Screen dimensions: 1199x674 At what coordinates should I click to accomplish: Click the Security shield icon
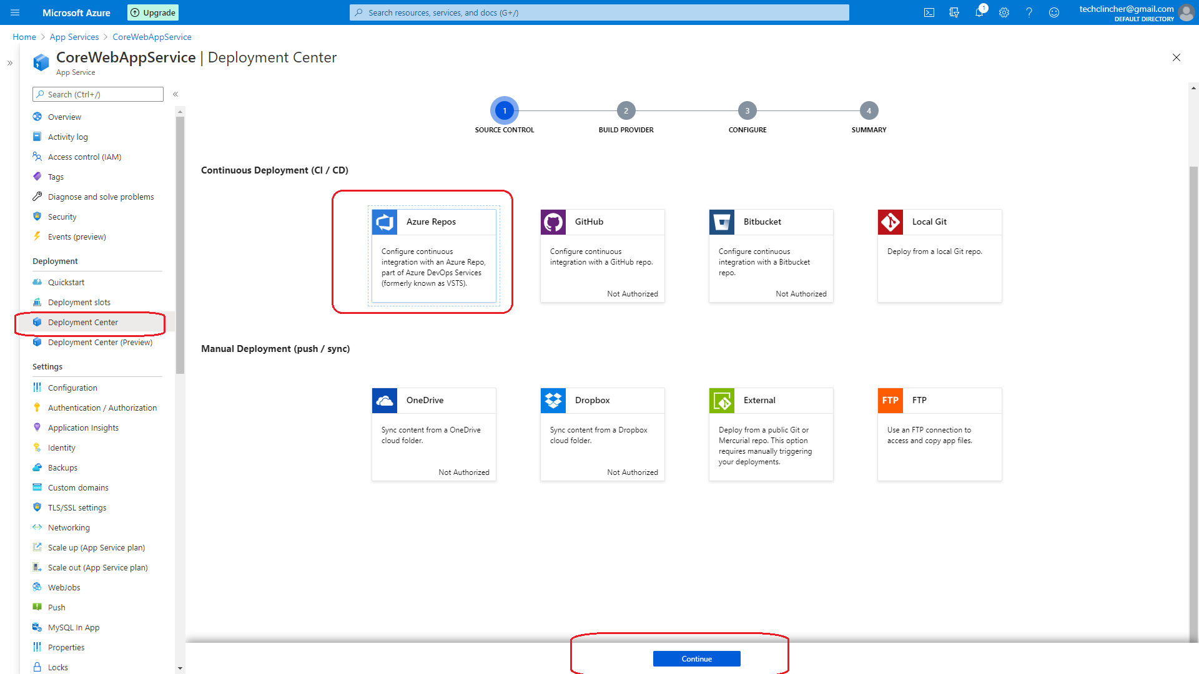pos(37,217)
